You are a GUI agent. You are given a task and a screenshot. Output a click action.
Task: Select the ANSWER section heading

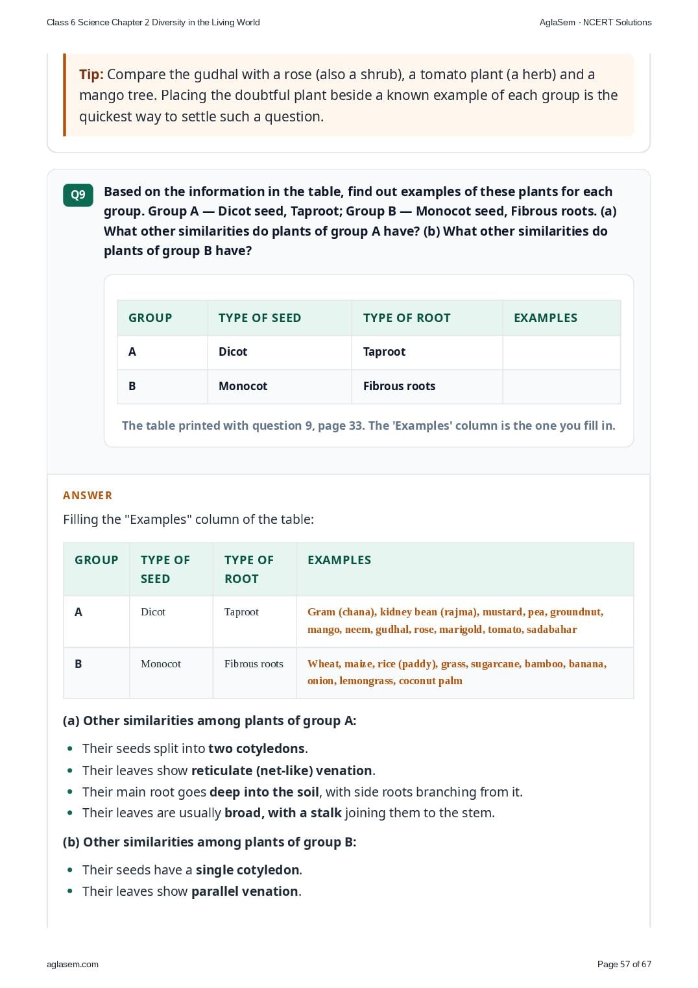88,495
